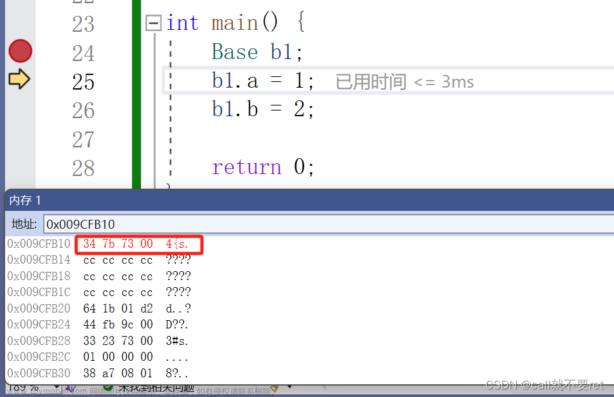This screenshot has height=397, width=614.
Task: Select memory row address 0x009CFB24
Action: (39, 325)
